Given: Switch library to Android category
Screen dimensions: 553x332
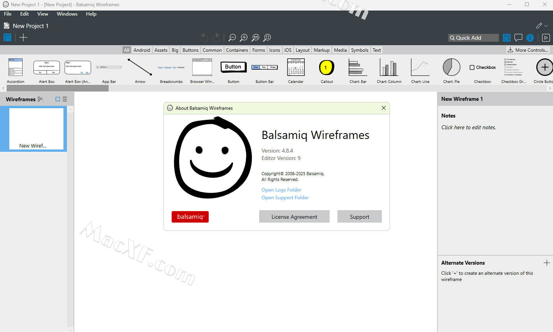Looking at the screenshot, I should coord(142,50).
